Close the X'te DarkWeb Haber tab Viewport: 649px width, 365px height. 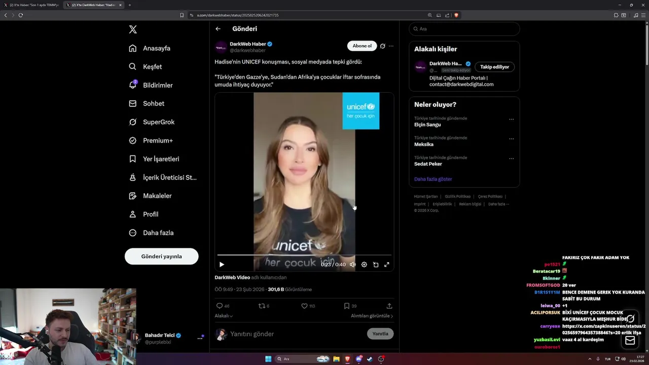120,5
